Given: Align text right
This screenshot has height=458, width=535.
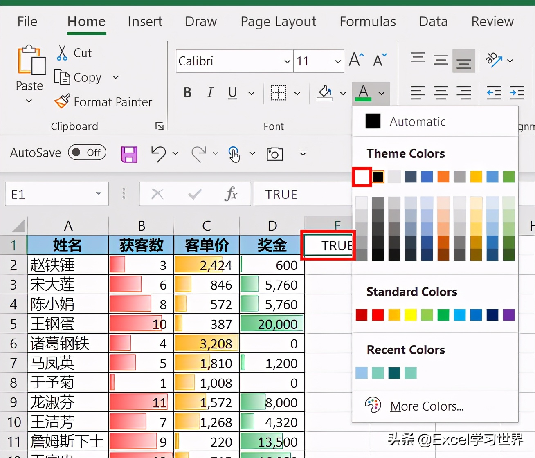Looking at the screenshot, I should 464,93.
